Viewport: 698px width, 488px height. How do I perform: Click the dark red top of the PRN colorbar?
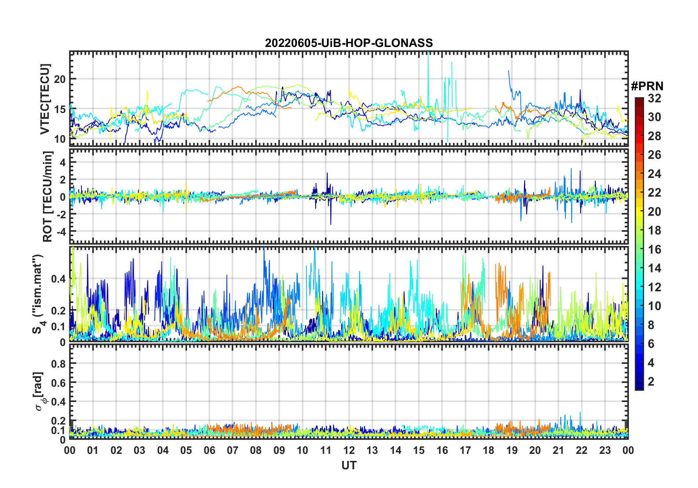[639, 101]
